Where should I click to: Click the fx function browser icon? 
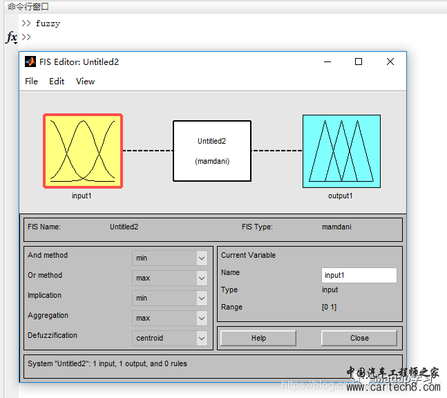coord(12,37)
